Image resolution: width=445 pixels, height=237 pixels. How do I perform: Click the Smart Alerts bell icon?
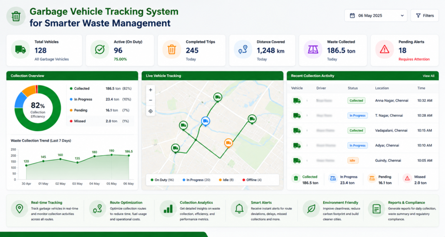point(239,209)
